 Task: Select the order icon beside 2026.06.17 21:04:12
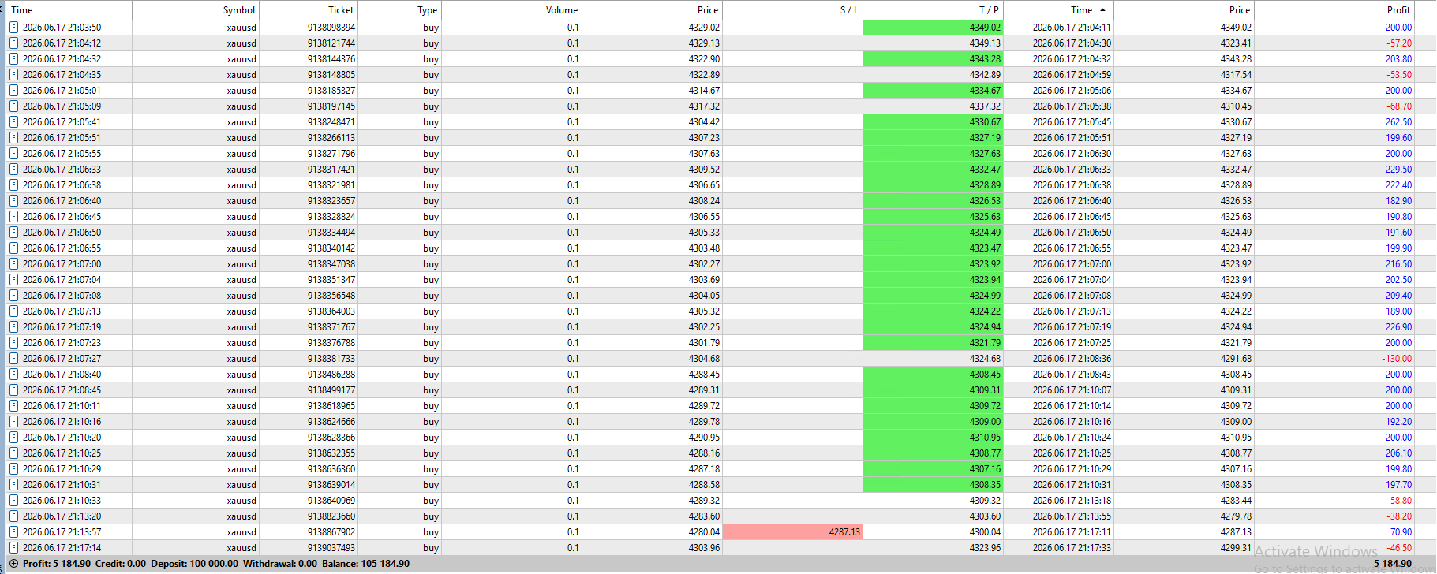pyautogui.click(x=13, y=43)
